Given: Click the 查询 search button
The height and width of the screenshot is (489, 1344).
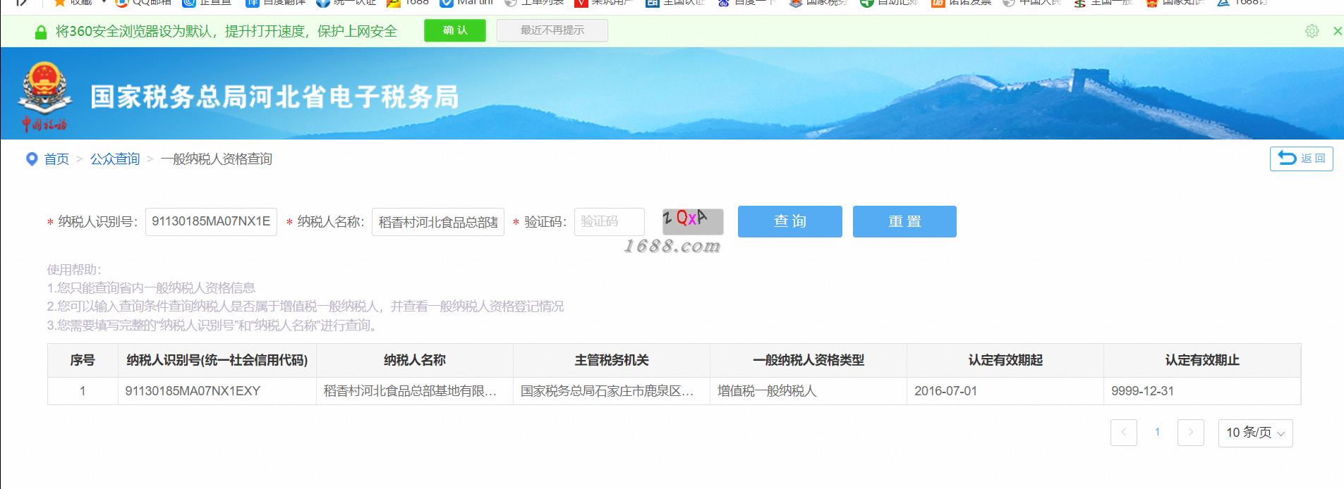Looking at the screenshot, I should (x=789, y=221).
